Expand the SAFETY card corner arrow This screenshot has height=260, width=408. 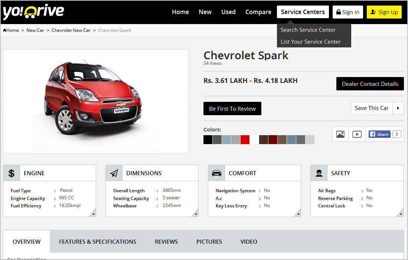[401, 214]
